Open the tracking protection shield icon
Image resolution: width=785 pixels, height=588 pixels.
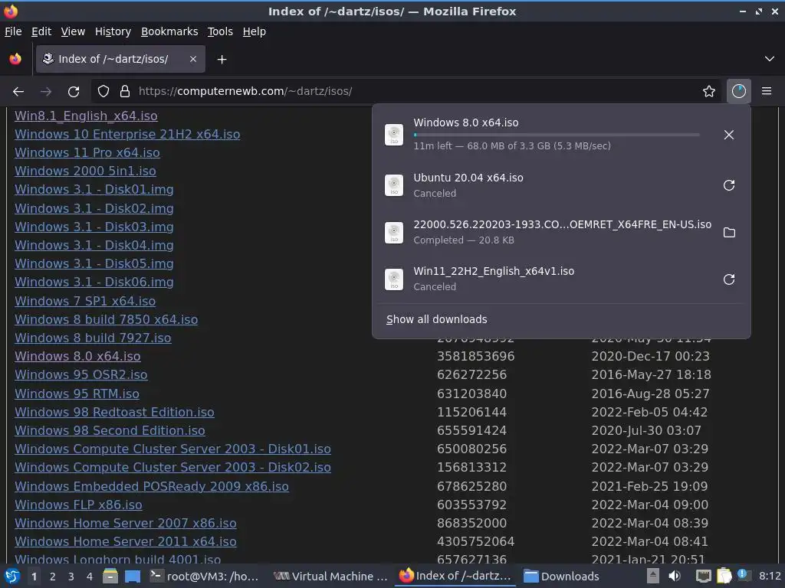point(103,92)
